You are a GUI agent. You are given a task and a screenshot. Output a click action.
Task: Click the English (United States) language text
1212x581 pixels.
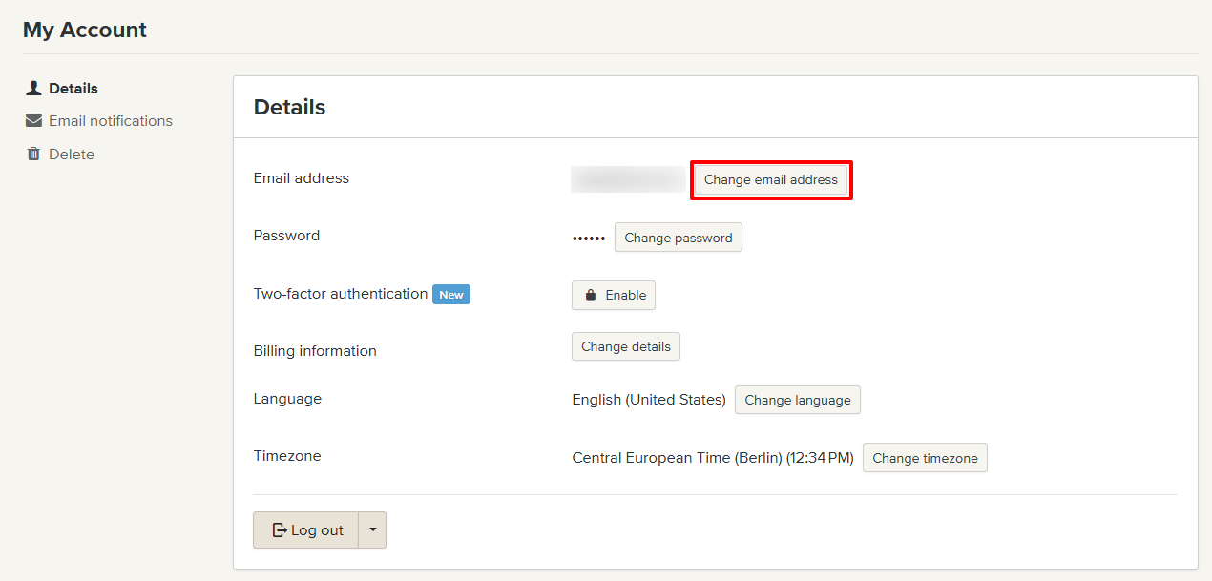pyautogui.click(x=649, y=400)
